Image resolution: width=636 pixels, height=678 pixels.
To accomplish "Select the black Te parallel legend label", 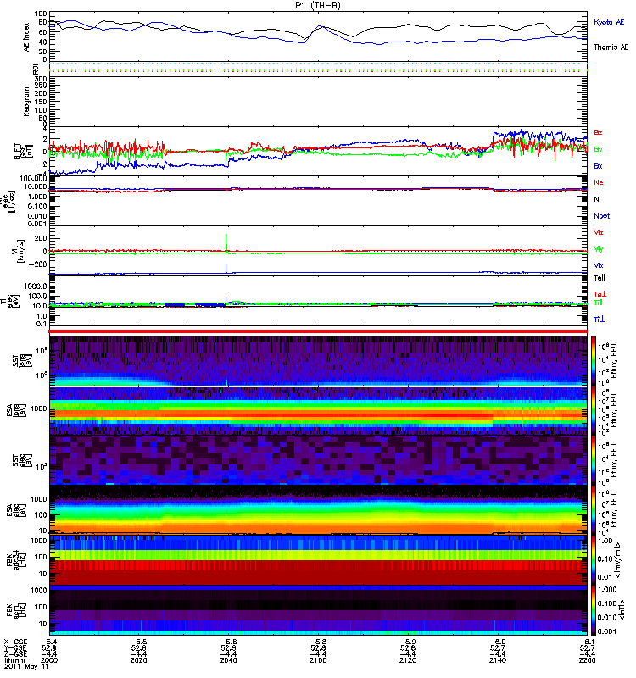I will [x=600, y=278].
